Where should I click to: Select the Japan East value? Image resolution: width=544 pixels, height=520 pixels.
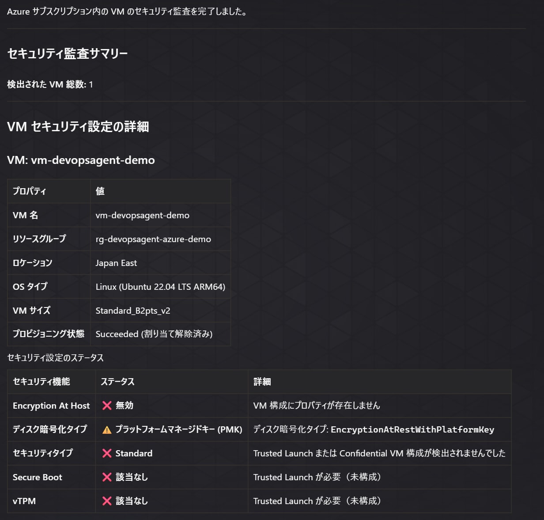coord(116,263)
